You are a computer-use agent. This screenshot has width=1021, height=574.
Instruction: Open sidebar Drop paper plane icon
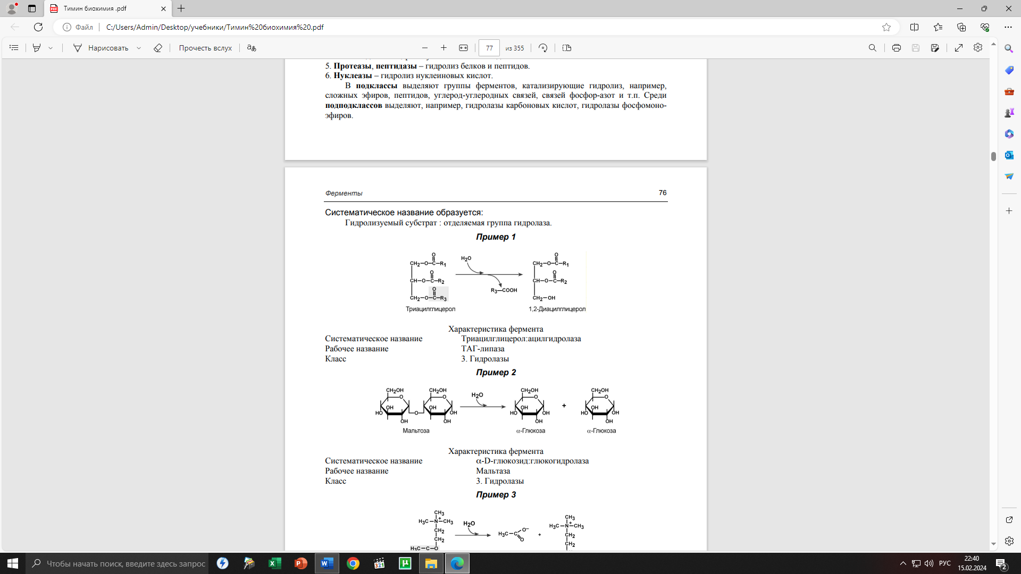[1009, 176]
